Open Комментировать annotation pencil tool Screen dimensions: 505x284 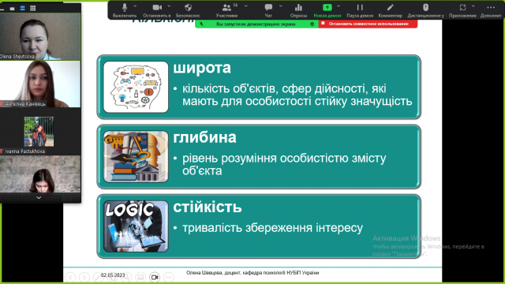[x=391, y=10]
